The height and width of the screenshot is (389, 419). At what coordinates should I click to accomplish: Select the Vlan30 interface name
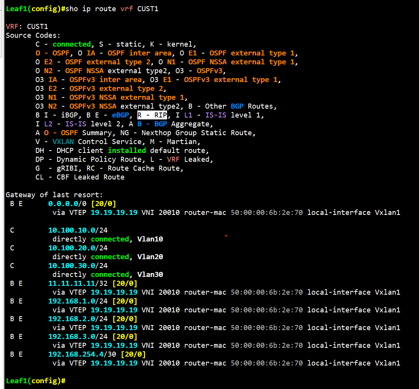pyautogui.click(x=150, y=274)
